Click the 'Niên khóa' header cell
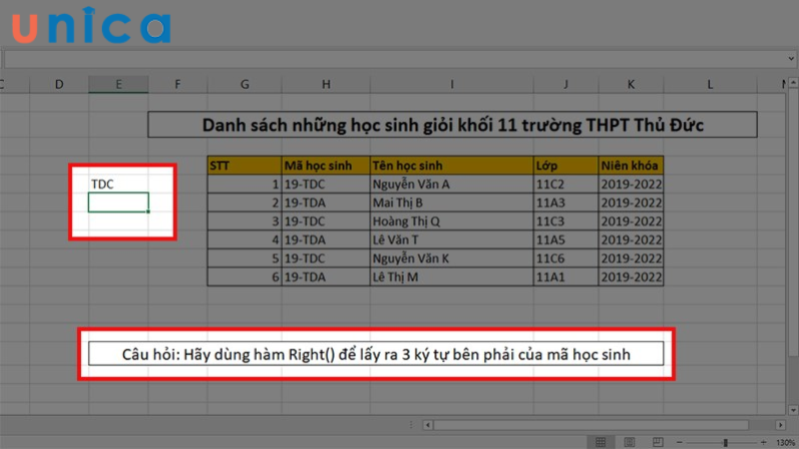799x449 pixels. [631, 166]
